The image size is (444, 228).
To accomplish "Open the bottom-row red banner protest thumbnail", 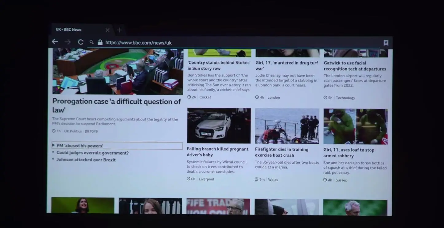I will tap(218, 206).
